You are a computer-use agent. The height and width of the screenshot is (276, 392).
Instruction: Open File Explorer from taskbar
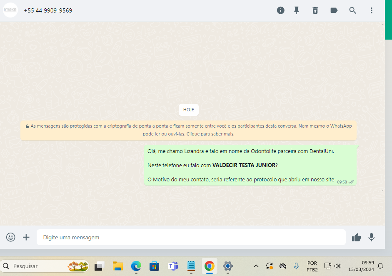coord(118,266)
